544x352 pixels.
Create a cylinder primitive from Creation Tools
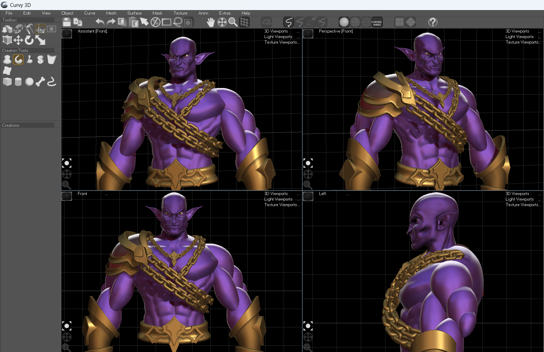(18, 82)
